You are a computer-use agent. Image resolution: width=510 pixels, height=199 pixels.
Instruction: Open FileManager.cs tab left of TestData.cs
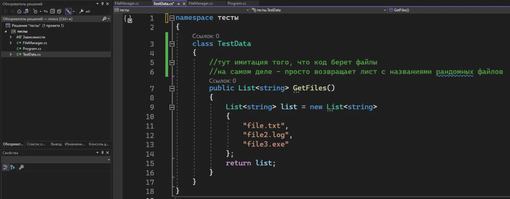pos(127,3)
